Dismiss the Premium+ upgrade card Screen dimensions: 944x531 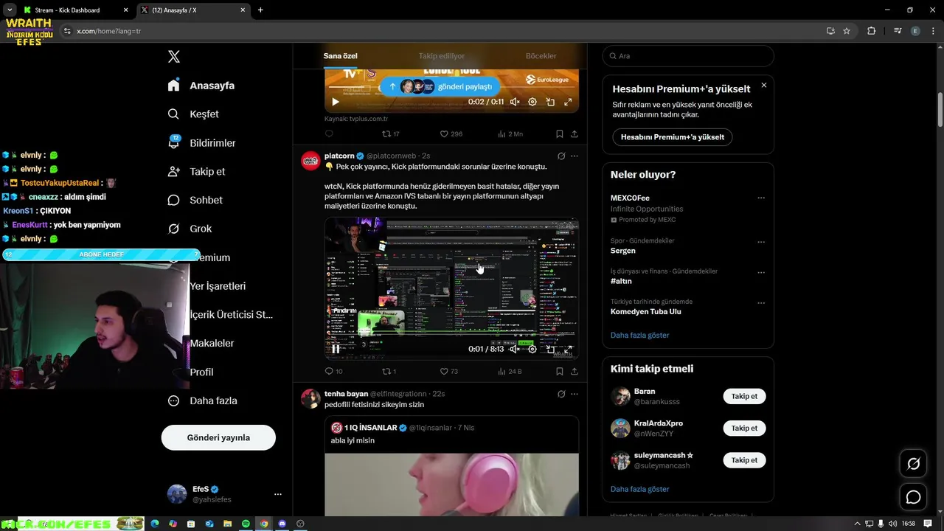coord(764,86)
